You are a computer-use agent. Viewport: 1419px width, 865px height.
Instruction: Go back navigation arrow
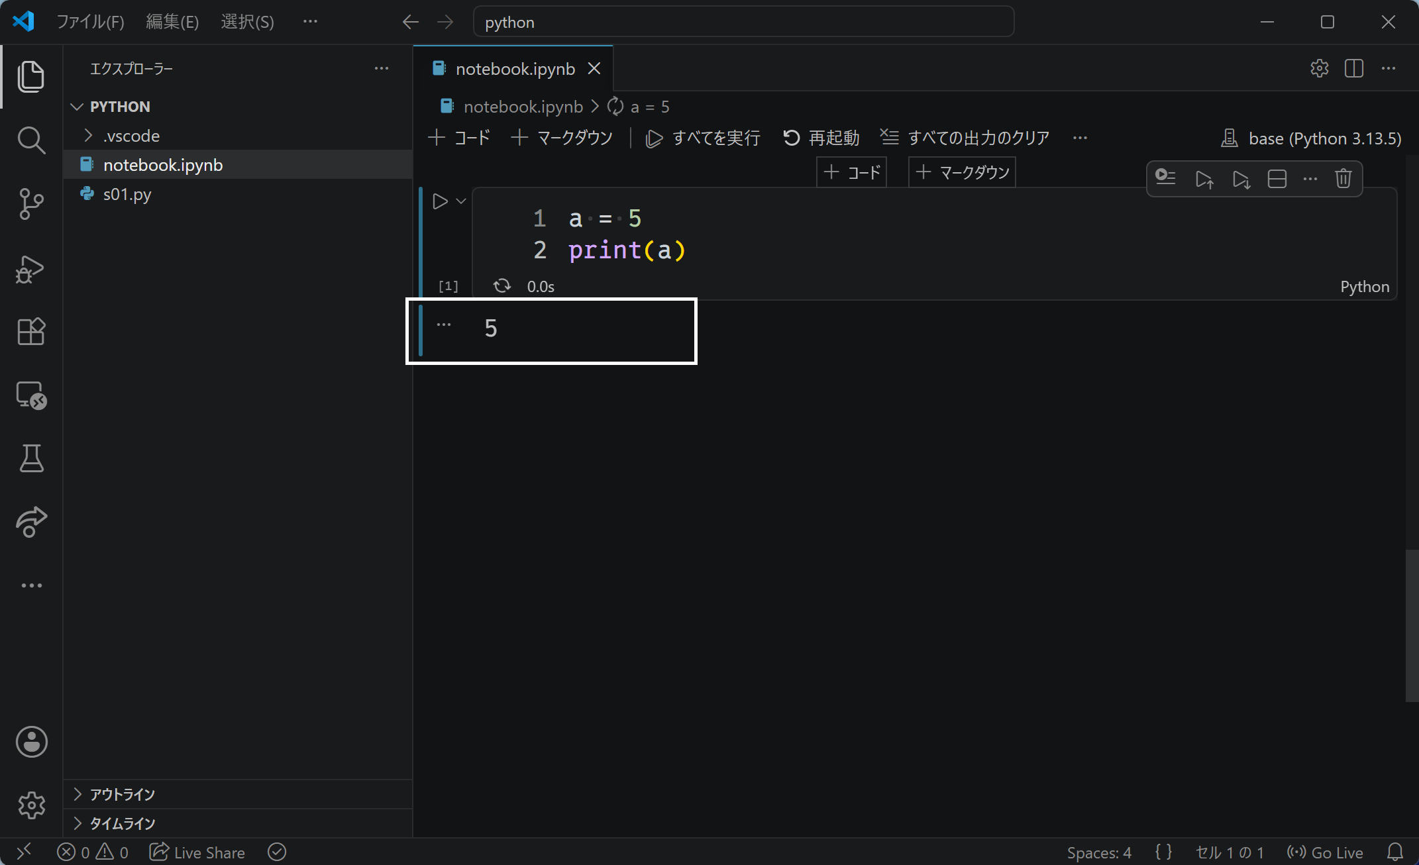(411, 22)
